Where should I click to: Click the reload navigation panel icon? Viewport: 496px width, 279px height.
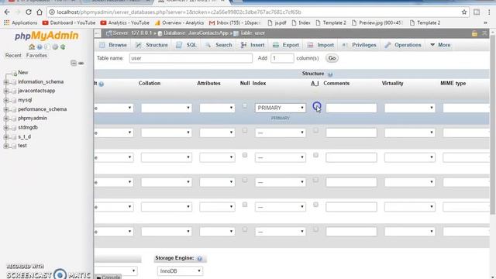(x=63, y=46)
